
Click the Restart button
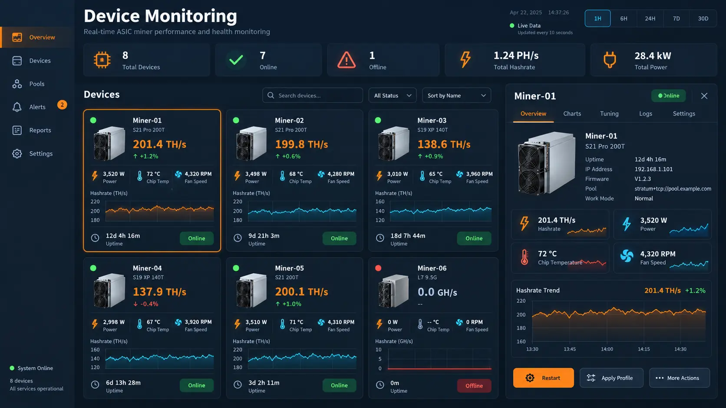pos(543,378)
